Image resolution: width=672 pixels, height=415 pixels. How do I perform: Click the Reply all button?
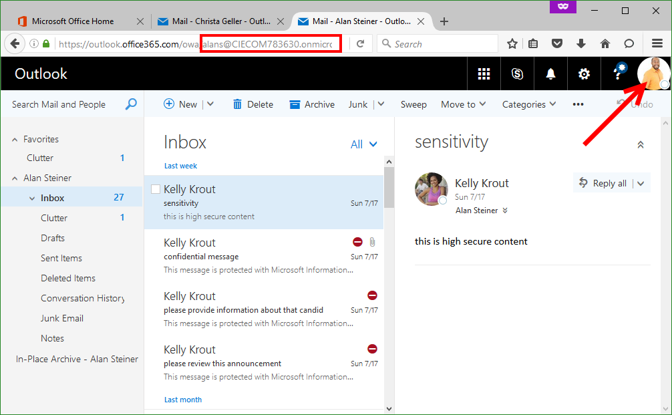pyautogui.click(x=603, y=183)
